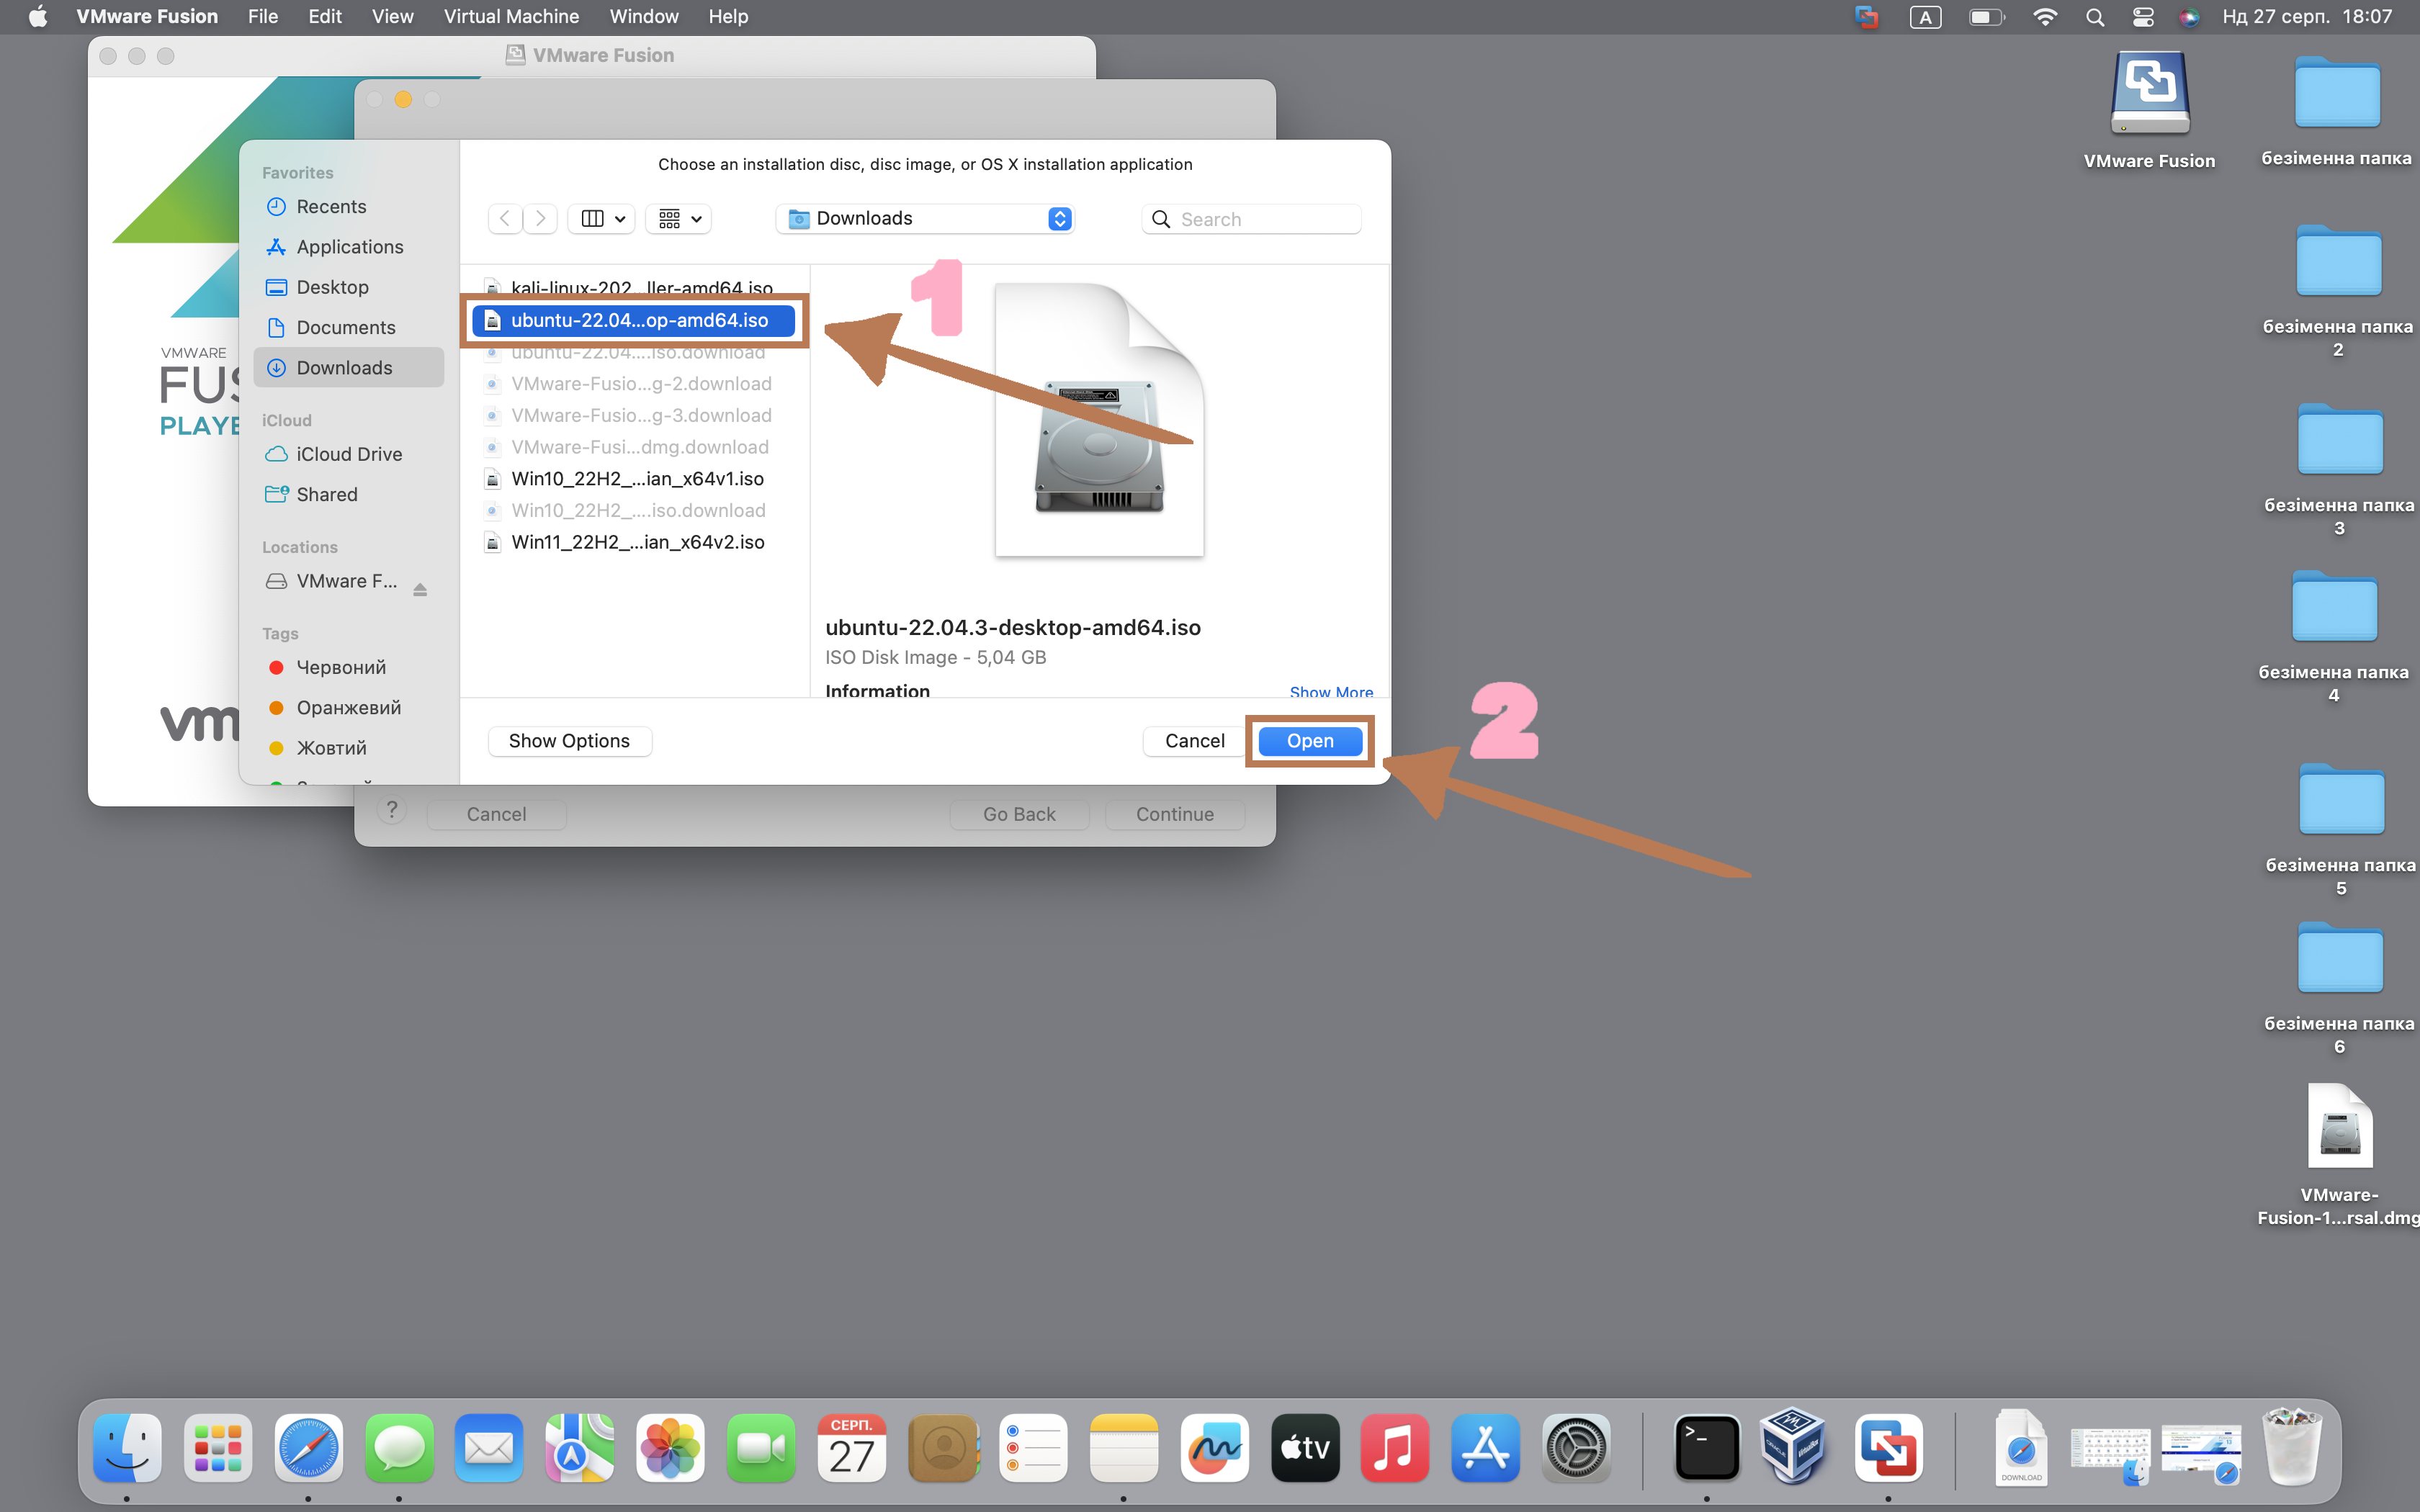Select Win10_22H2_...ian_x64v1.iso file

tap(633, 478)
